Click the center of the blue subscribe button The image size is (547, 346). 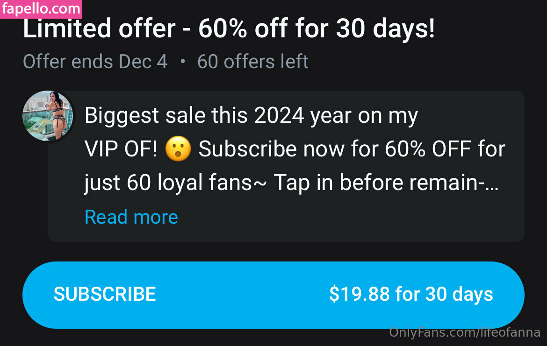pos(273,295)
